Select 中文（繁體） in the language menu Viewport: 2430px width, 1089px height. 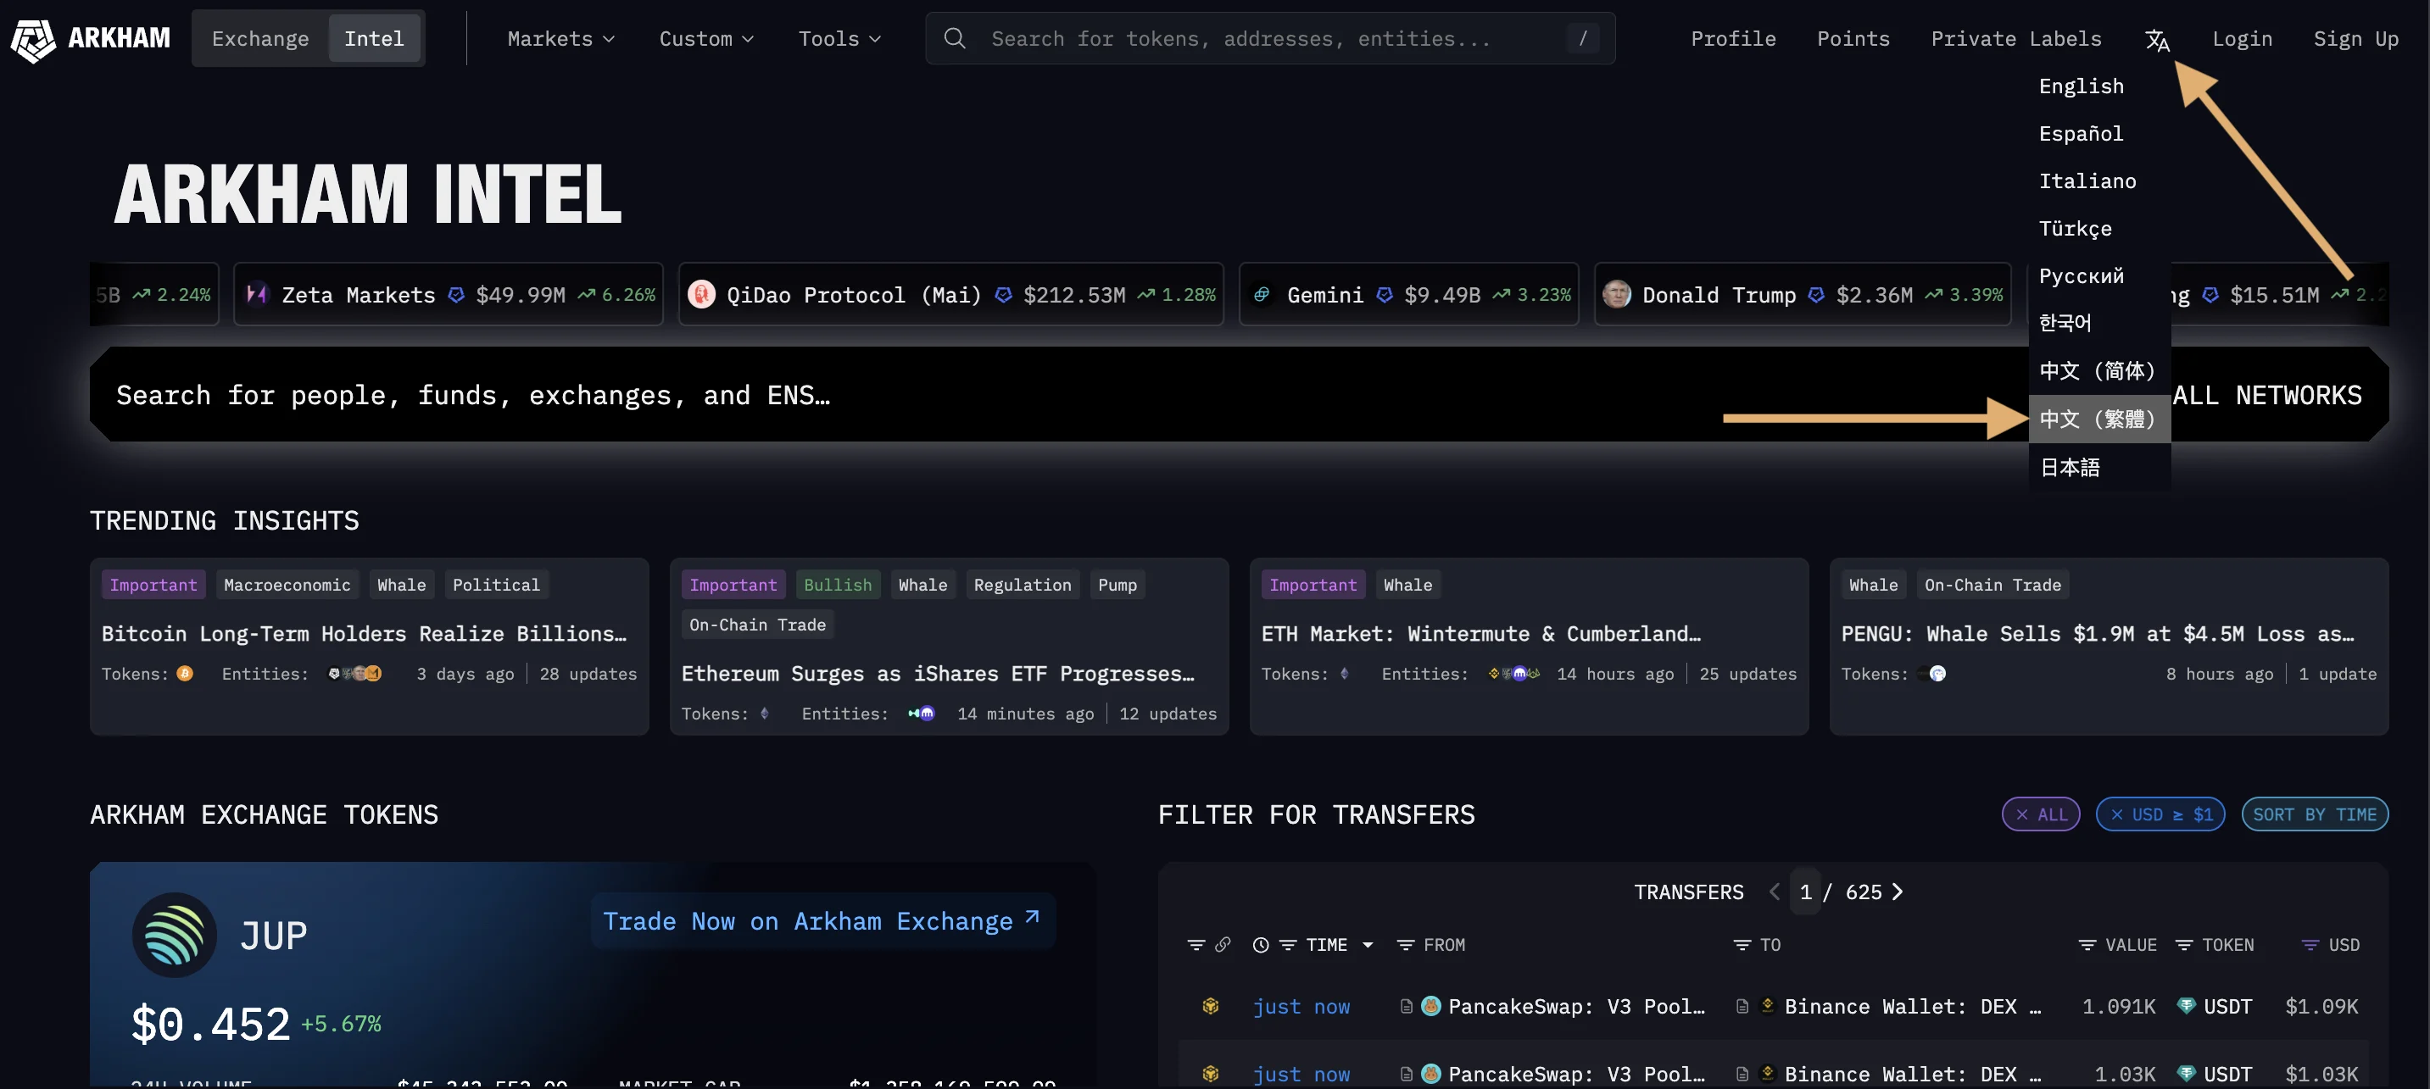click(x=2100, y=419)
